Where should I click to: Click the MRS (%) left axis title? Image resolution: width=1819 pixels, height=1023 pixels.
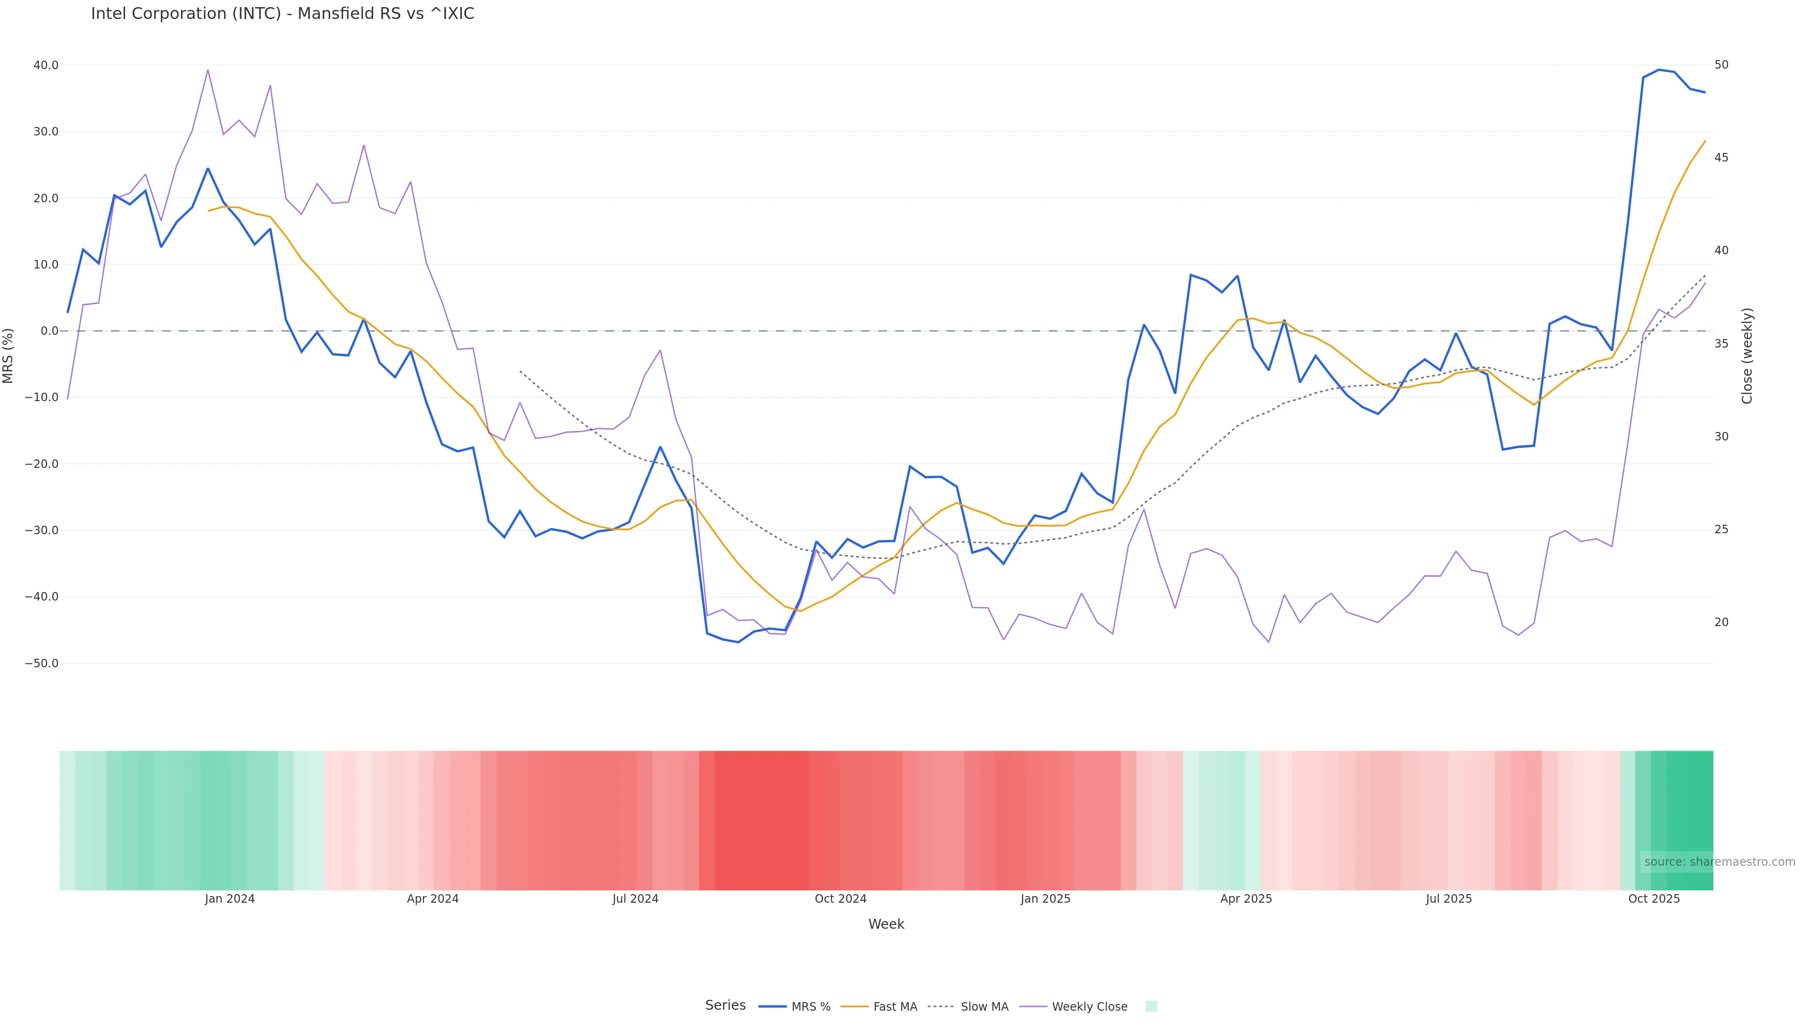9,356
